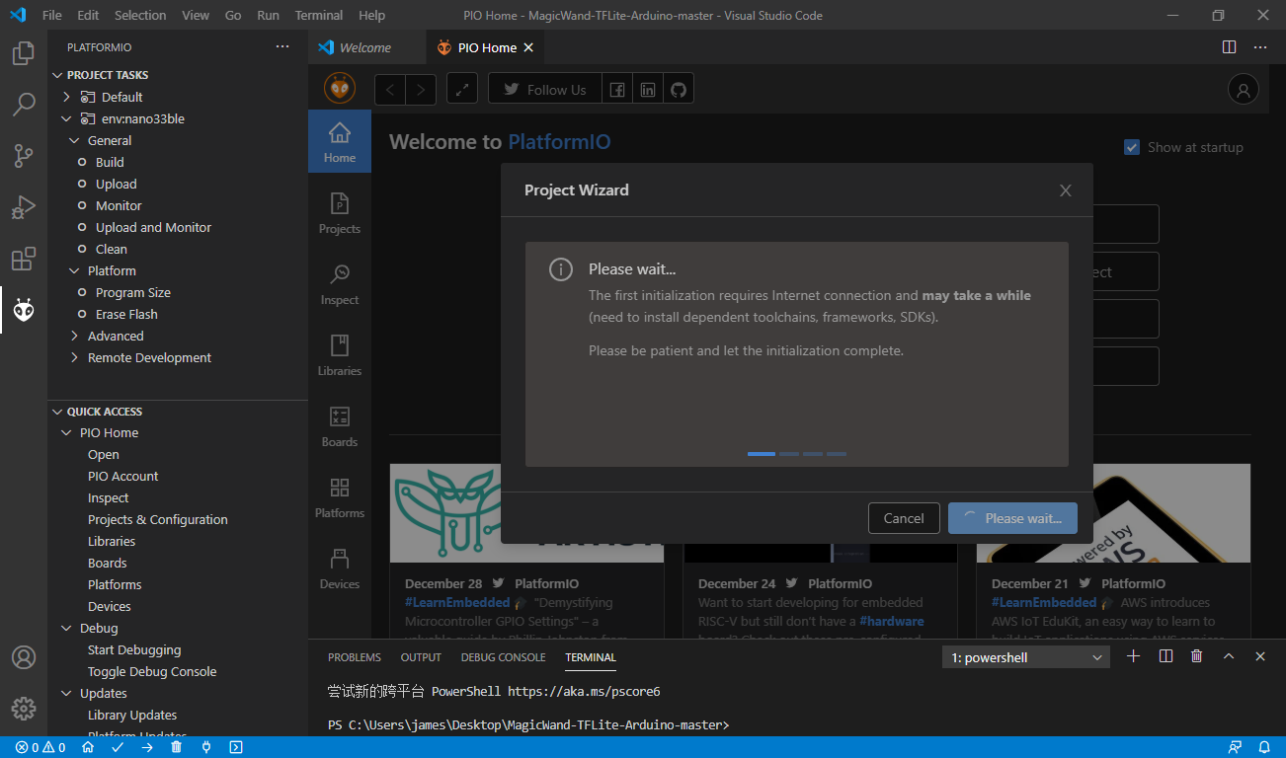Screen dimensions: 1286x758
Task: Open Libraries in PIO side navigation
Action: click(x=340, y=355)
